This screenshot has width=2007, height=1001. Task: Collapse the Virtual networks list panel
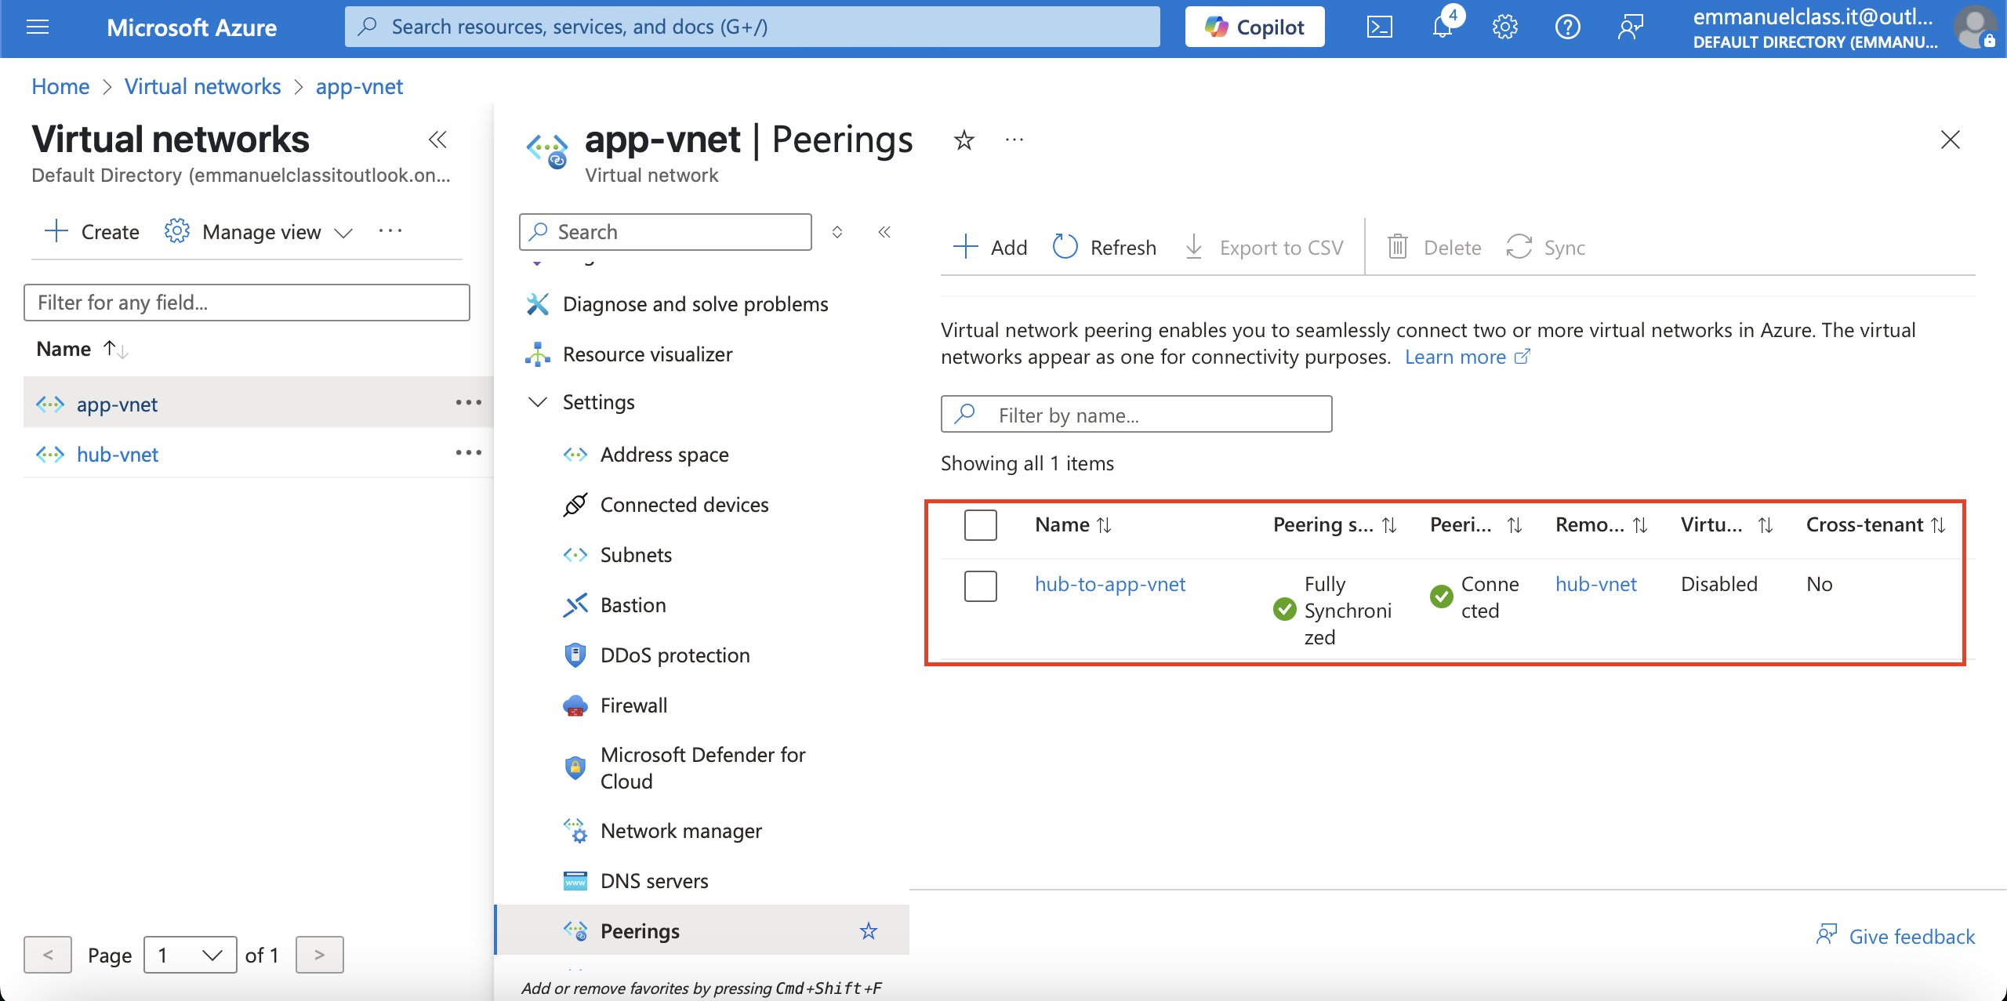pos(437,140)
